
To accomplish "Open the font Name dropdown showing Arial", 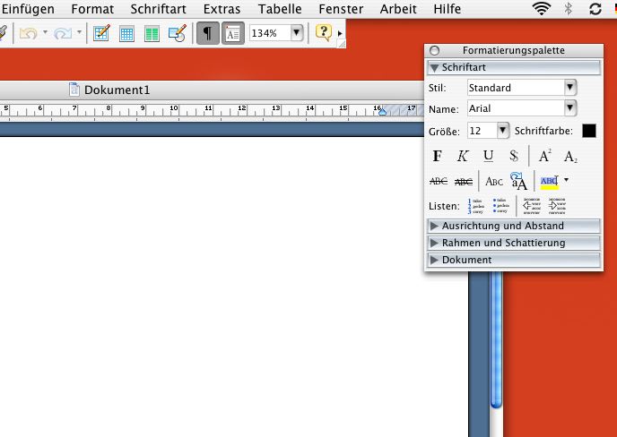I will [x=569, y=108].
